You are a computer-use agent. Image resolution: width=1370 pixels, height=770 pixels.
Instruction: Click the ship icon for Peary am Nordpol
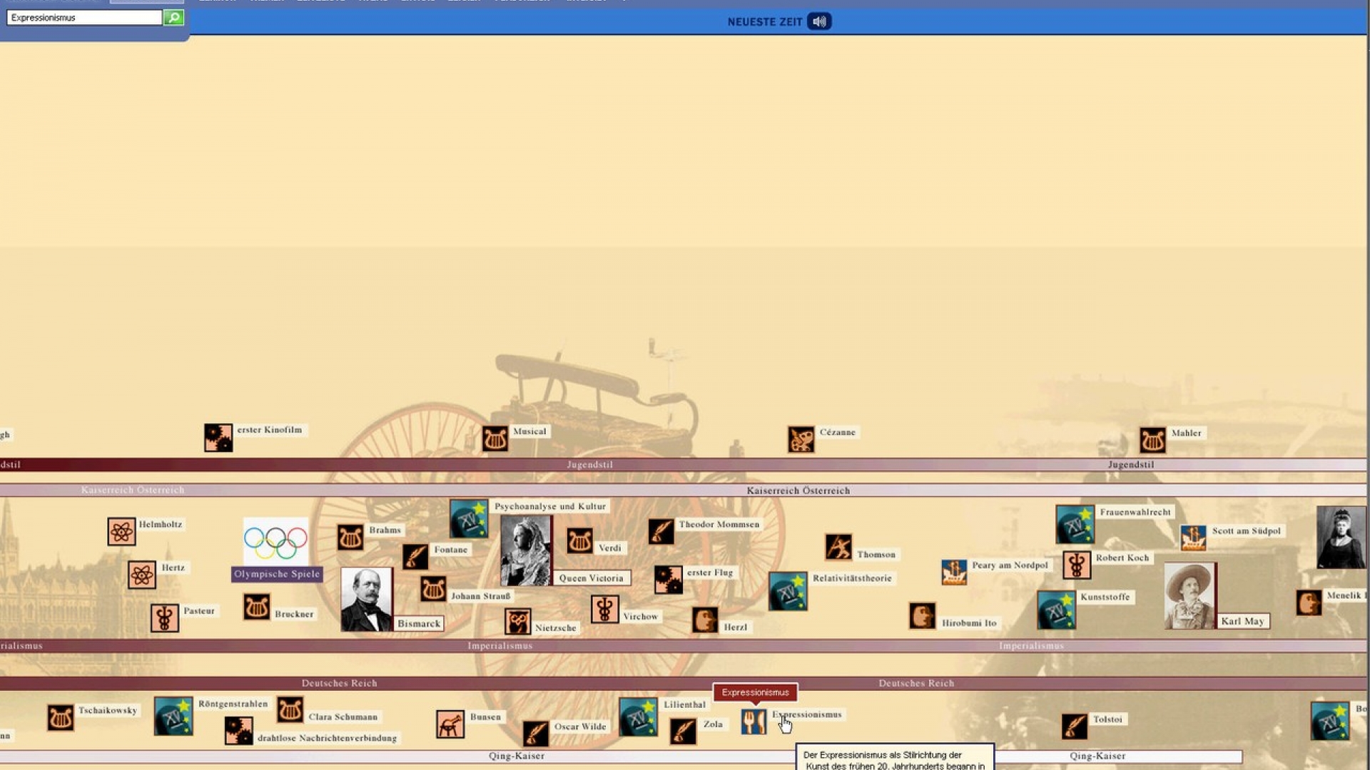point(954,572)
